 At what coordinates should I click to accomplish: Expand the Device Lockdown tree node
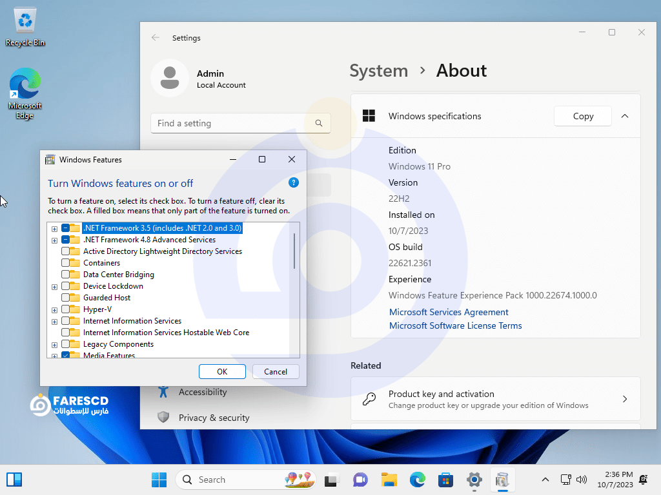(x=54, y=287)
